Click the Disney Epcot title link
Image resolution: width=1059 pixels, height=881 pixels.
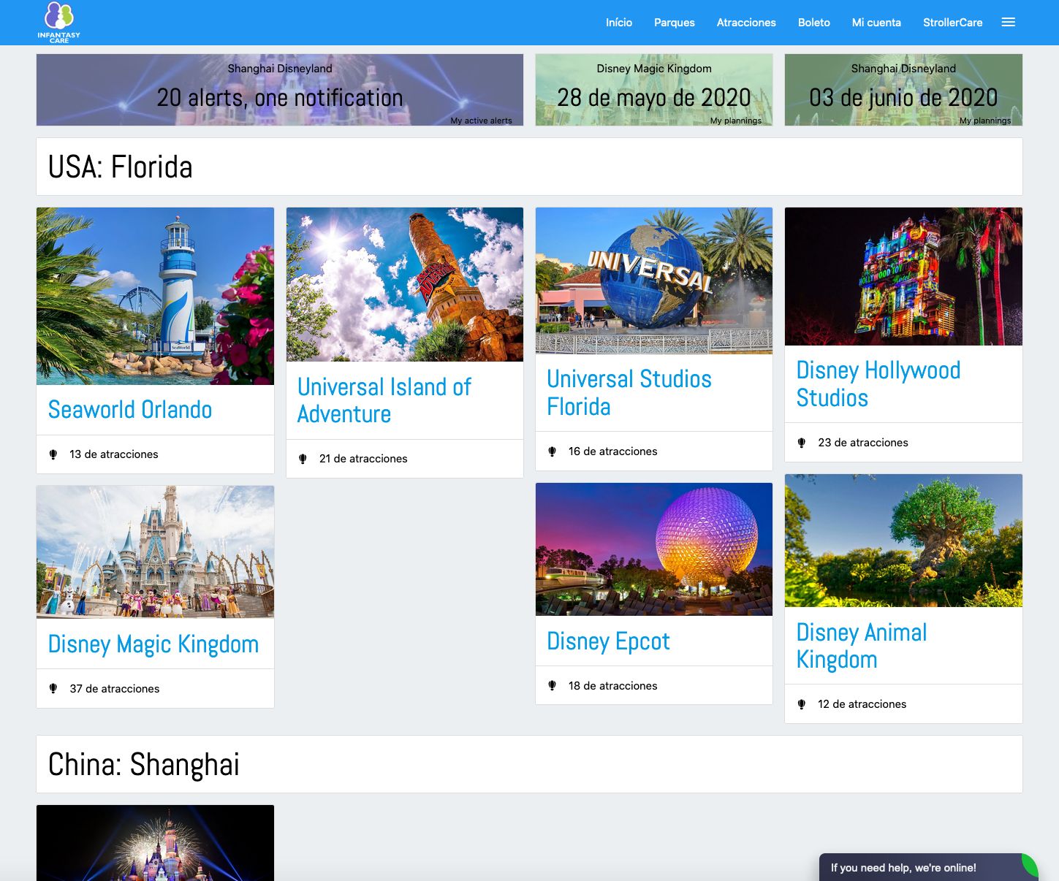coord(608,641)
